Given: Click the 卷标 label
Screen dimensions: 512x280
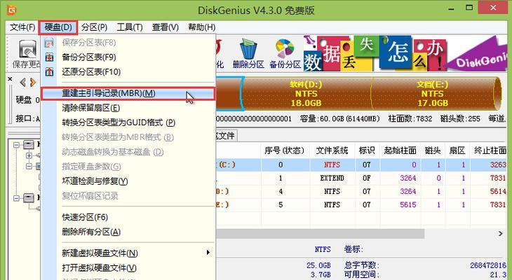Looking at the screenshot, I should 353,249.
